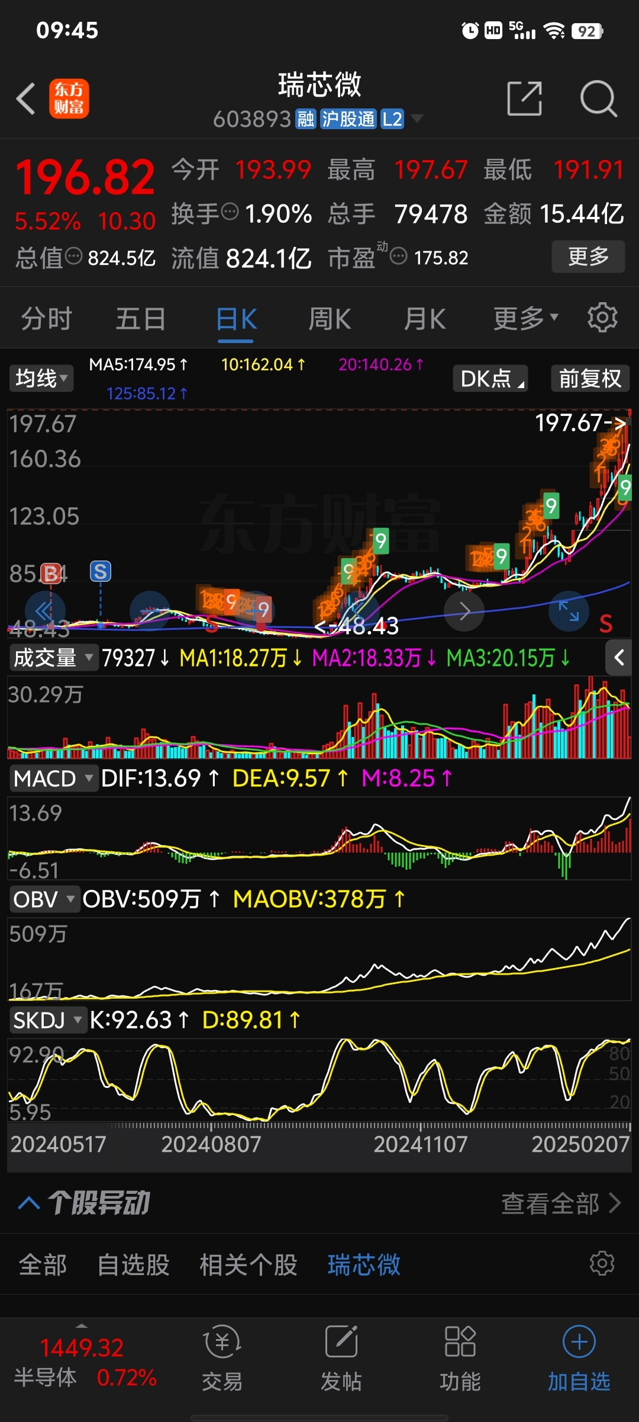Viewport: 639px width, 1422px height.
Task: Tap MA5:174.95 label
Action: point(138,364)
